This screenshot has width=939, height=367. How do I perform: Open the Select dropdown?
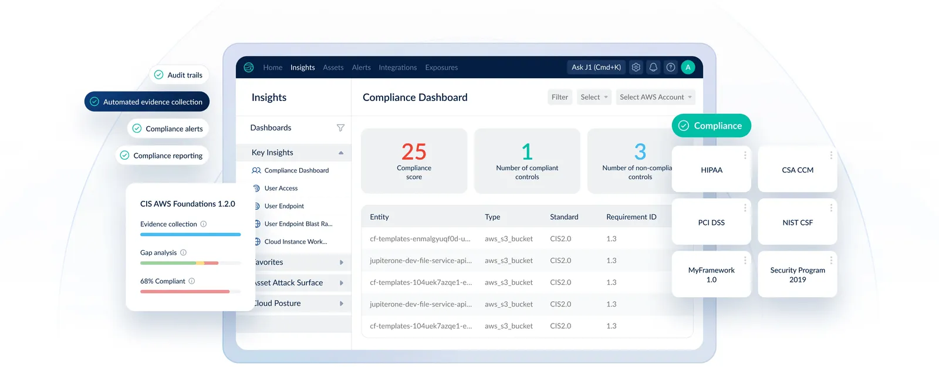[594, 97]
